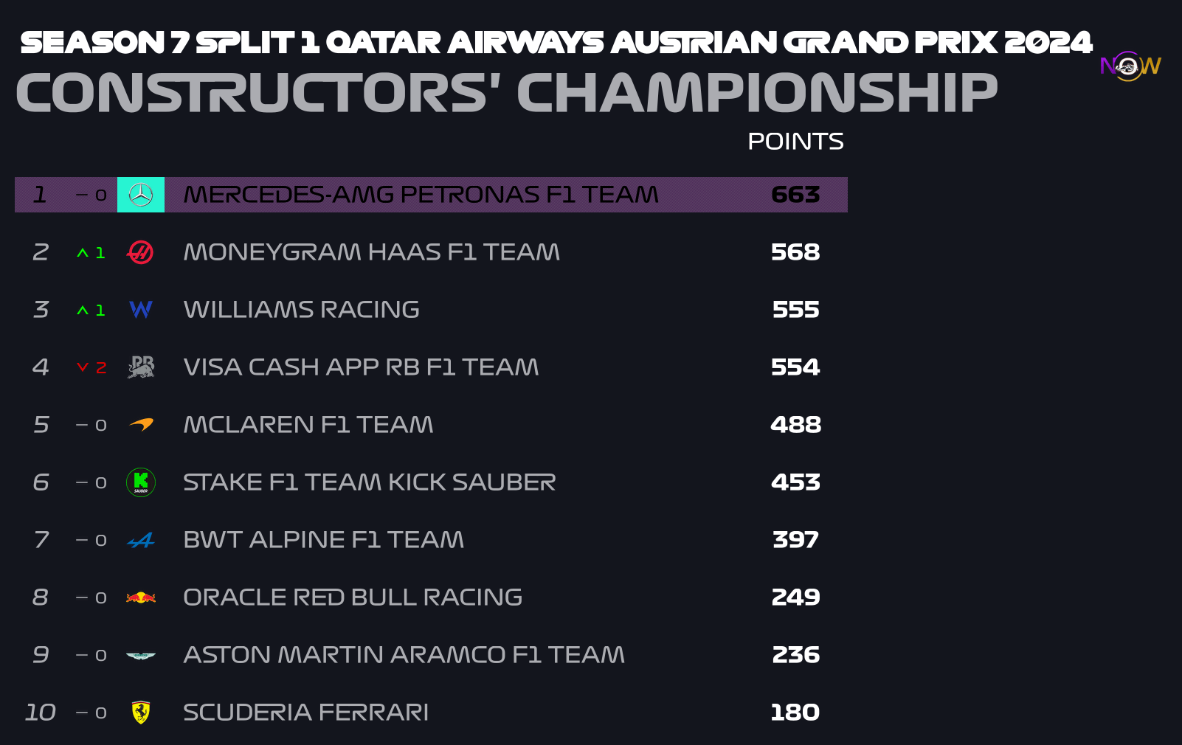The height and width of the screenshot is (745, 1182).
Task: Open the NOW logo in top corner
Action: (x=1130, y=66)
